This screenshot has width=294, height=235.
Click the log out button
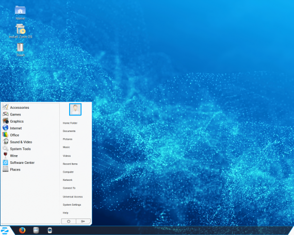point(83,221)
